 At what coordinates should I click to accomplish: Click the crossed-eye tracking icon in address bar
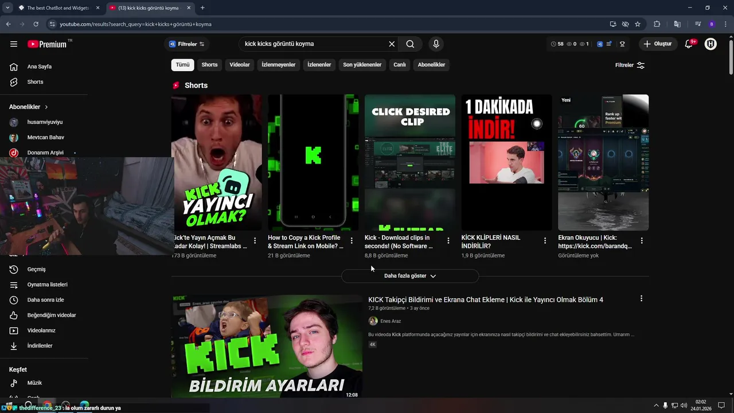[626, 24]
